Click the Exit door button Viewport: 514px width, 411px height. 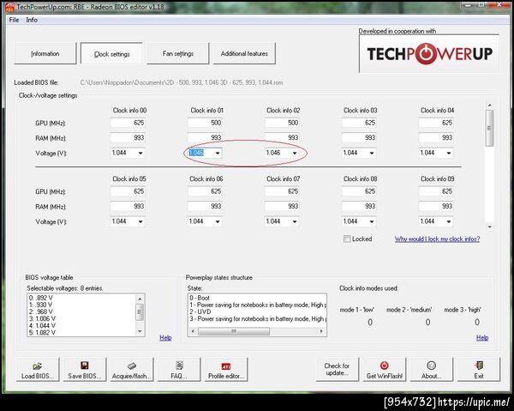[479, 369]
